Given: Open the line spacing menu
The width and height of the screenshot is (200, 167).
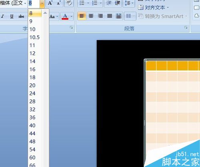Looking at the screenshot, I should [129, 3].
